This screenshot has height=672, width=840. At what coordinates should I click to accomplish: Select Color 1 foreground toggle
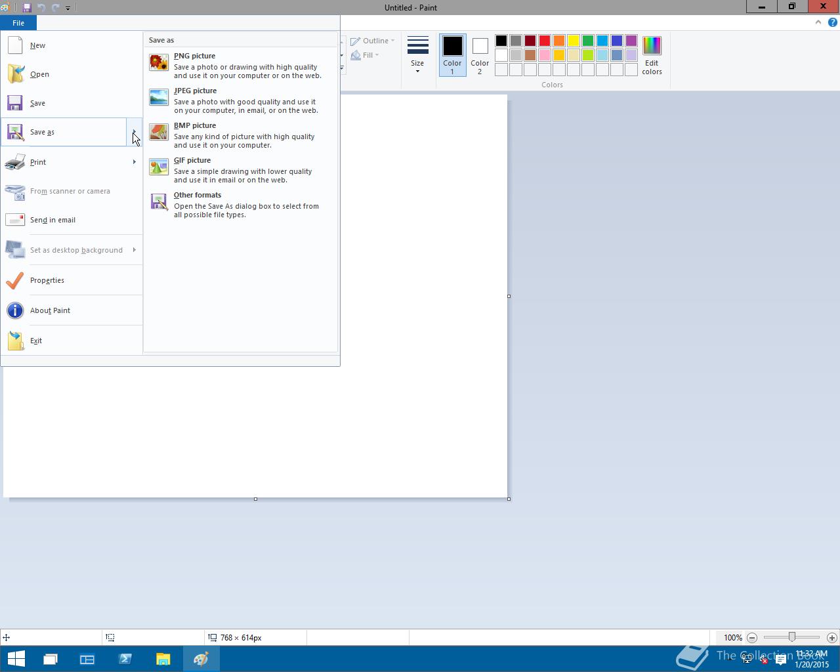(x=452, y=55)
